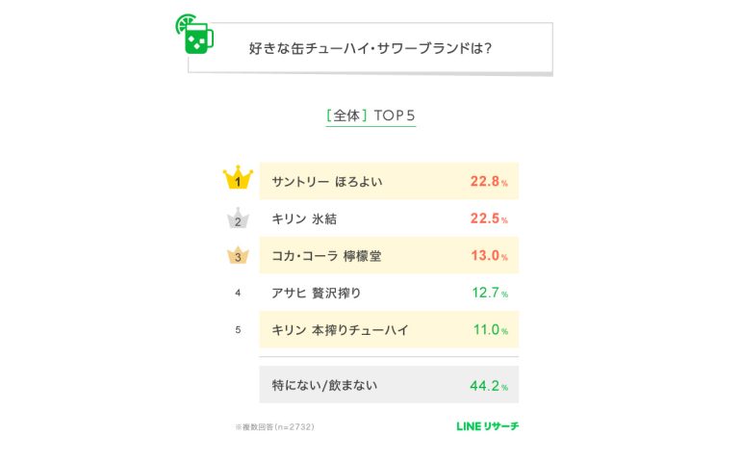Click the question title 好きな缶チューハイ・サワーブランドは?
The width and height of the screenshot is (741, 461).
point(370,48)
